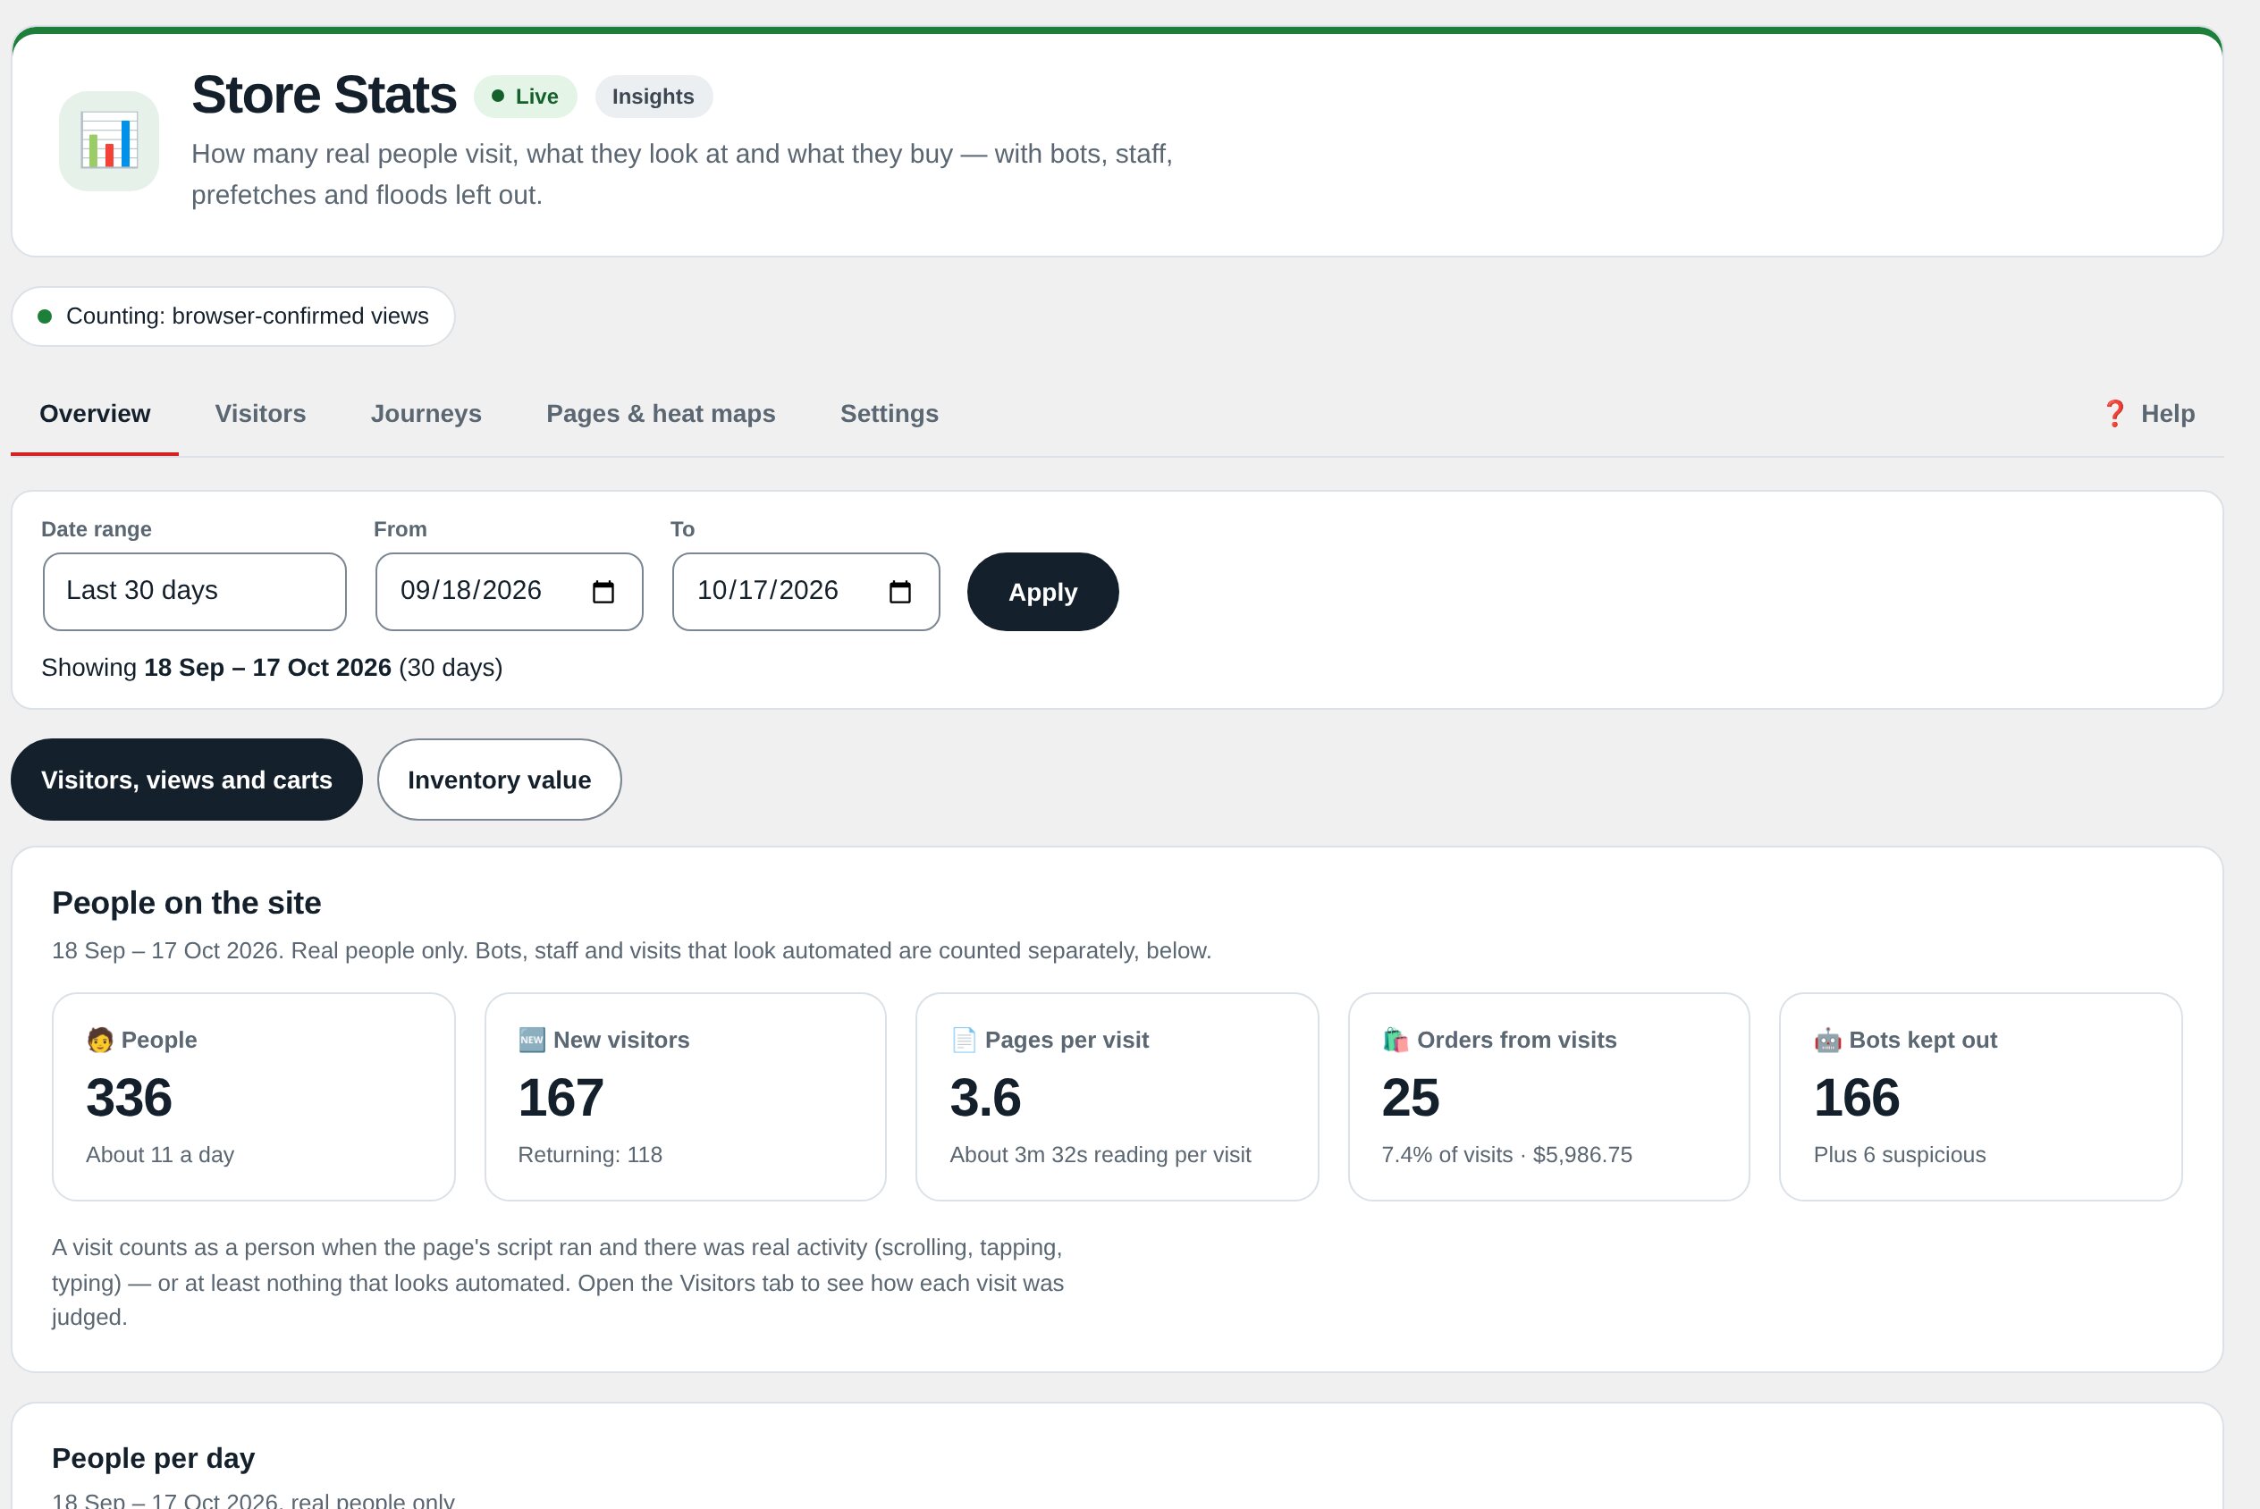
Task: Click the page icon on Pages per visit
Action: coord(964,1041)
